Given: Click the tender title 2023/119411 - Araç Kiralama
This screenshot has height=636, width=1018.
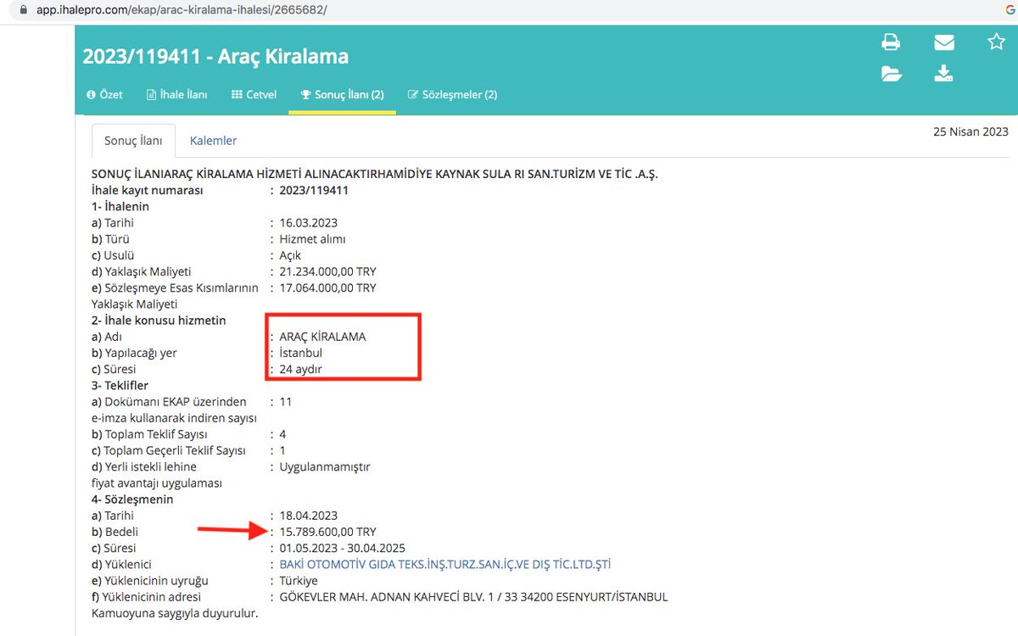Looking at the screenshot, I should click(215, 57).
